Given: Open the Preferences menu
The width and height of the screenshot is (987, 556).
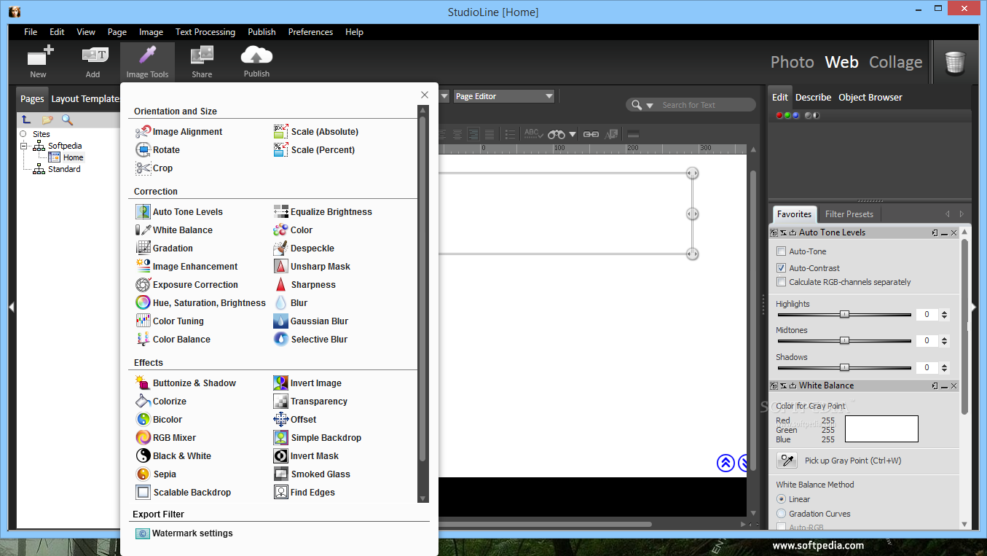Looking at the screenshot, I should (x=310, y=32).
